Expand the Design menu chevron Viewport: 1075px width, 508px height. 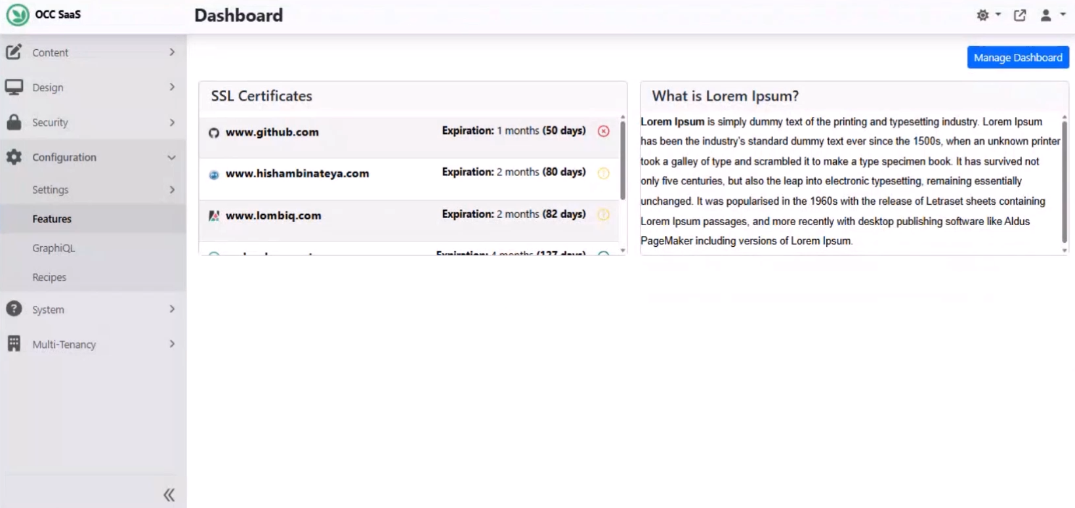tap(172, 87)
